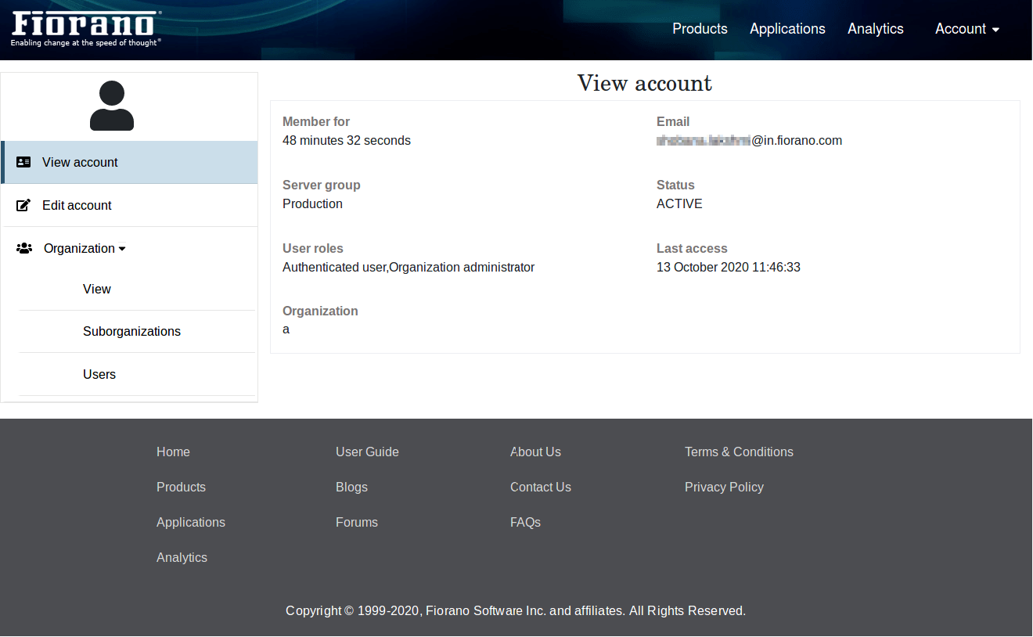Click the organization name 'a'
This screenshot has width=1033, height=637.
(x=286, y=329)
